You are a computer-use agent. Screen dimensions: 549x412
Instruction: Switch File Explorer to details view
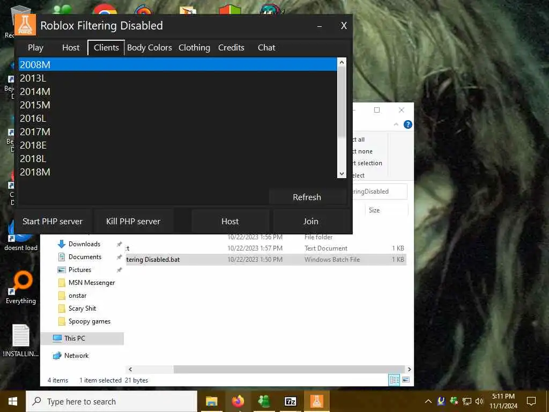(x=394, y=380)
